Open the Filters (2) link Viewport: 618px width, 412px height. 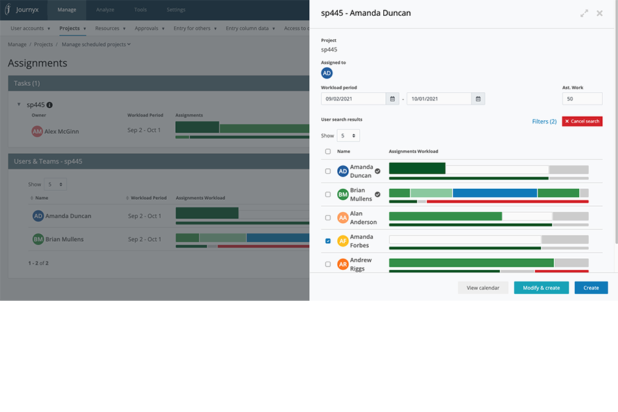544,122
